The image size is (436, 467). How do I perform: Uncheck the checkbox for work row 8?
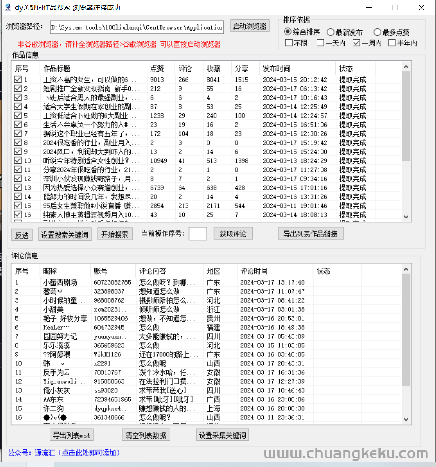click(18, 142)
